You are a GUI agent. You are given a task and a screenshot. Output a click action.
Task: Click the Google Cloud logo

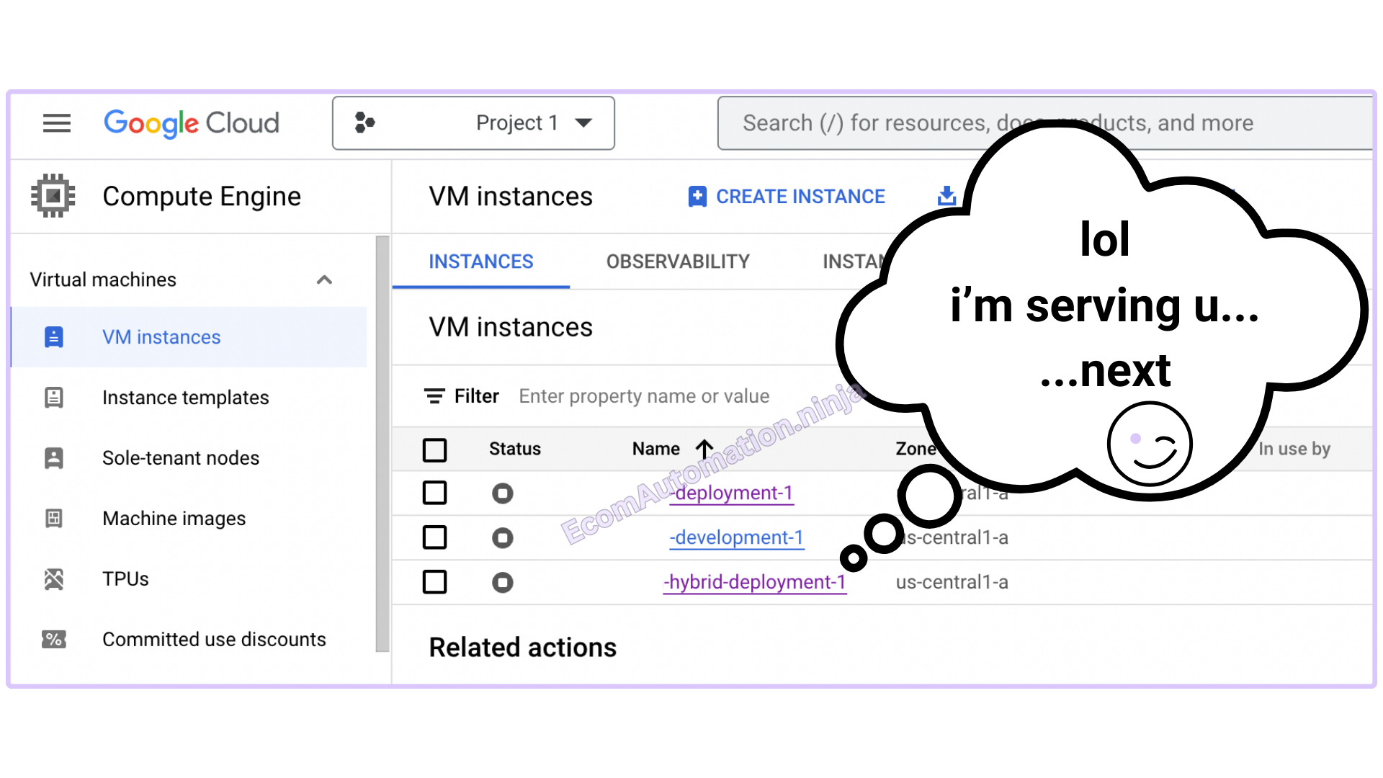[192, 123]
